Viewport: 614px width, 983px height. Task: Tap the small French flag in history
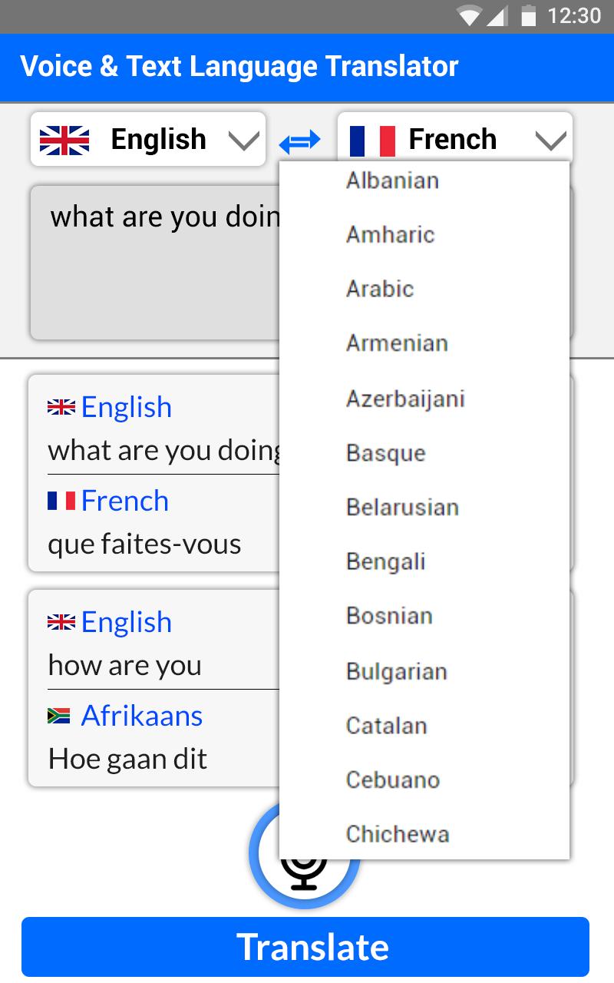[61, 501]
